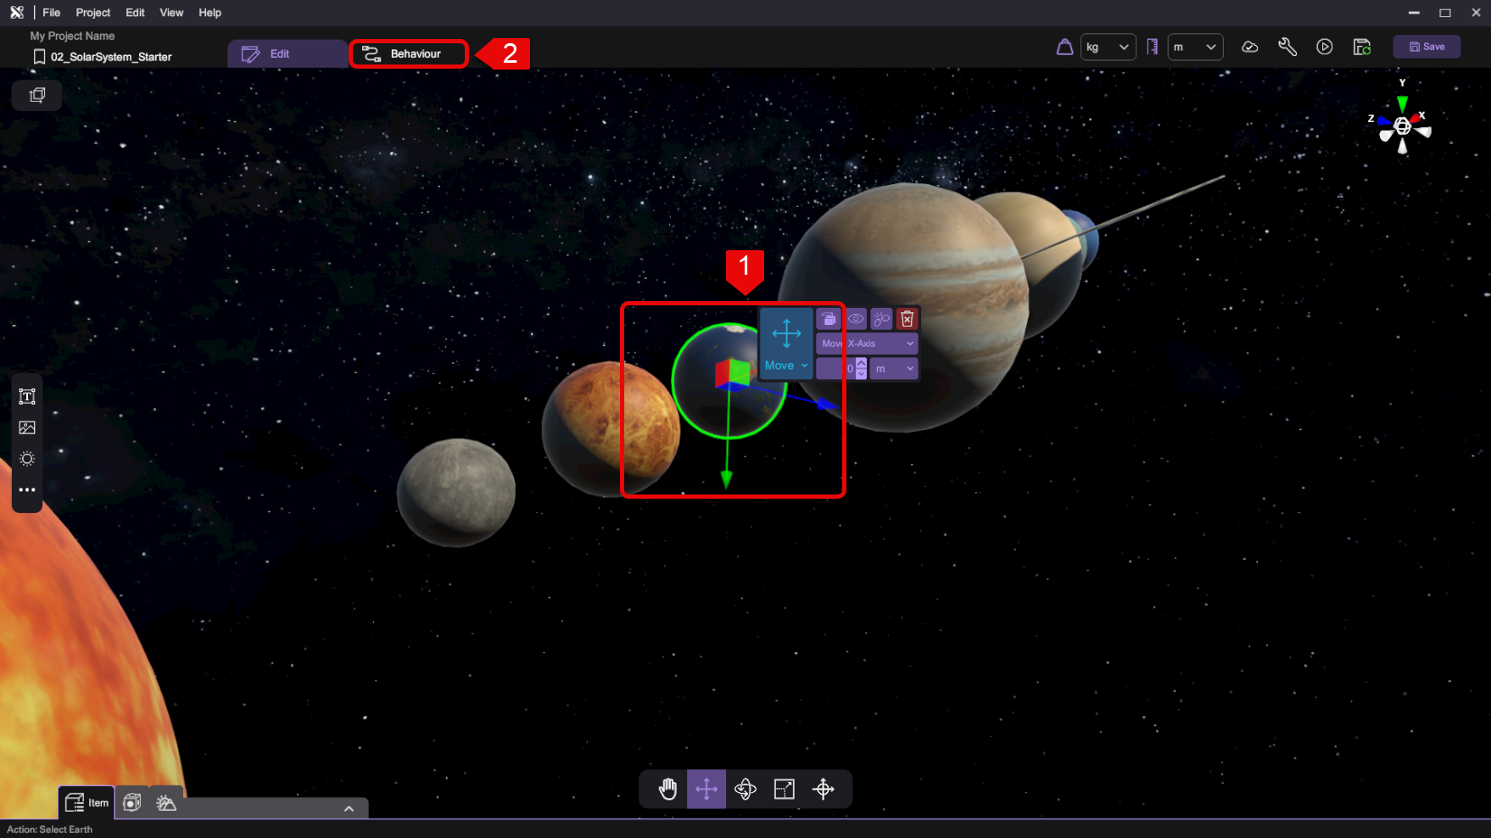This screenshot has height=838, width=1491.
Task: Open the environment landscape panel tab
Action: click(166, 802)
